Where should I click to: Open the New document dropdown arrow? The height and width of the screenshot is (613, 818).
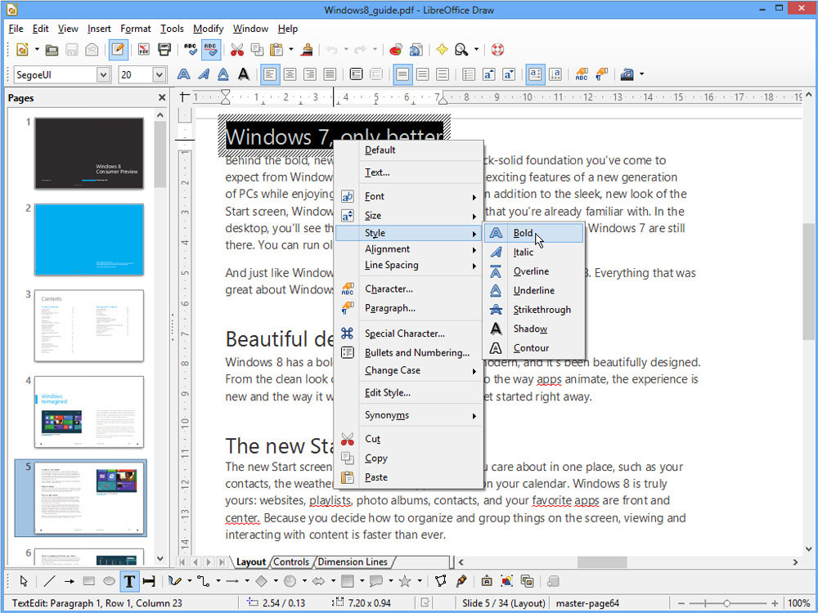click(37, 50)
